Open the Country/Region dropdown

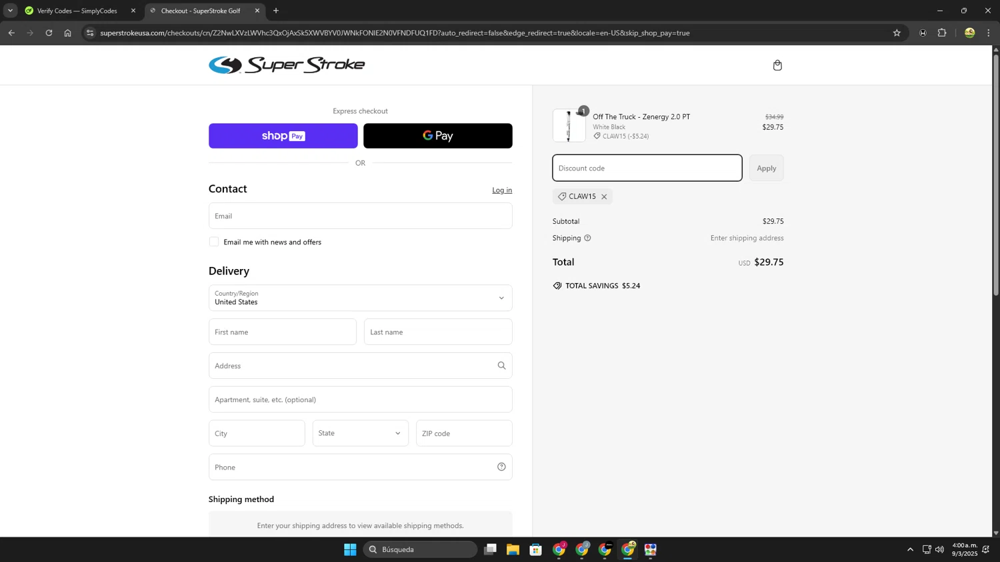(x=360, y=298)
